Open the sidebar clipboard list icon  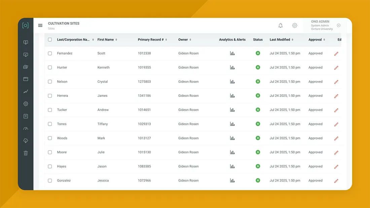coord(26,116)
